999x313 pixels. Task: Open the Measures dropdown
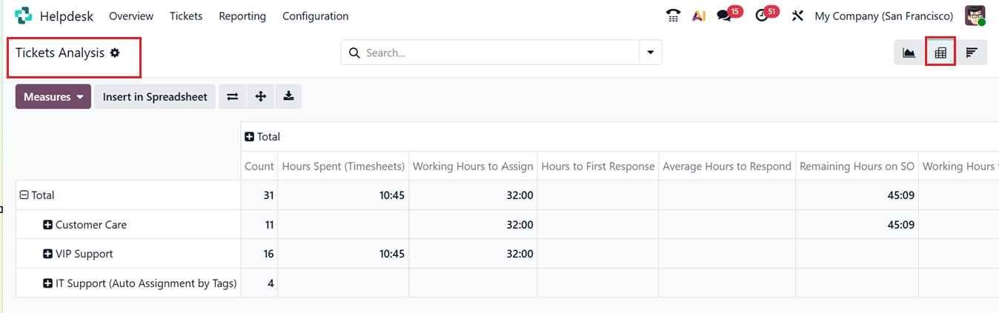[53, 97]
